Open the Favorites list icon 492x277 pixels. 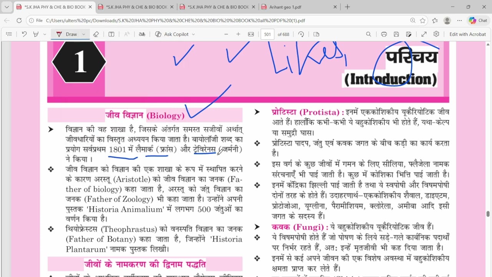[x=435, y=20]
